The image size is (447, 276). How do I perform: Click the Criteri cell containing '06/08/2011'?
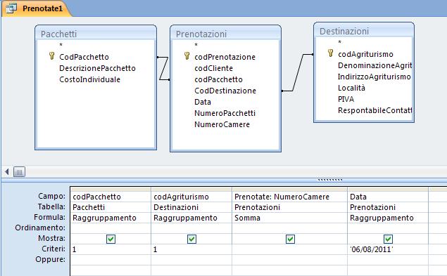(x=388, y=249)
